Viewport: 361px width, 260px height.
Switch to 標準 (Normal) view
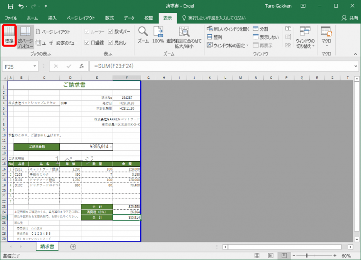[x=9, y=36]
